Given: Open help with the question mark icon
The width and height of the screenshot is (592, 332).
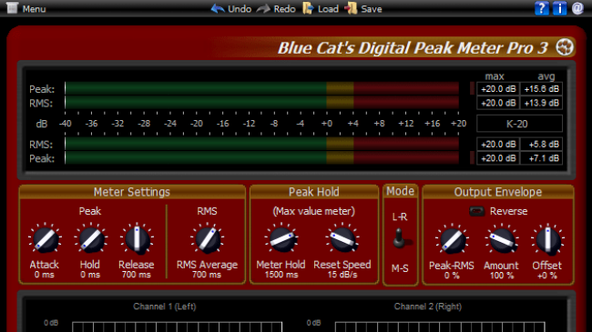Looking at the screenshot, I should coord(541,8).
